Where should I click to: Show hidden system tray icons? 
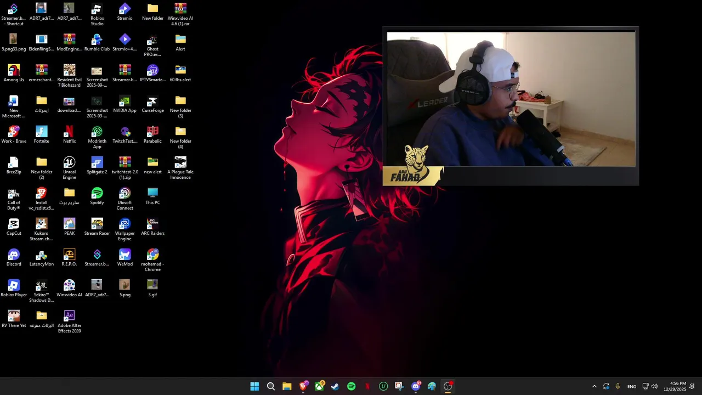594,386
